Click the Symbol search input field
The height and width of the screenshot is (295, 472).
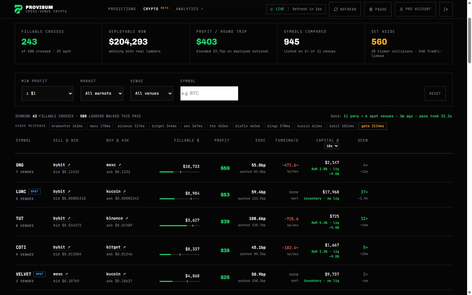[209, 93]
